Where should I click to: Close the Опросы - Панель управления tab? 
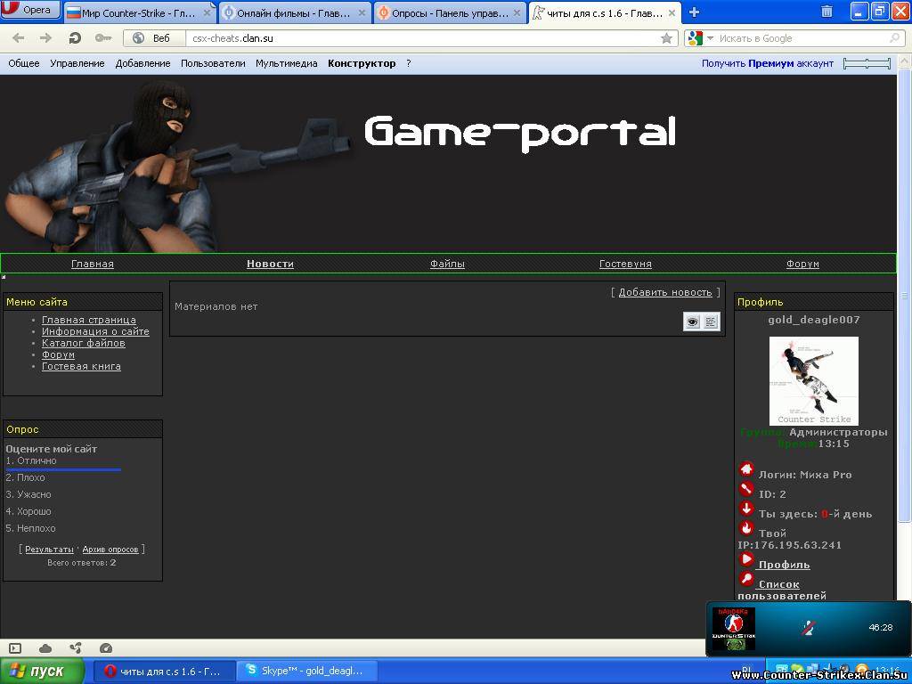pyautogui.click(x=517, y=12)
